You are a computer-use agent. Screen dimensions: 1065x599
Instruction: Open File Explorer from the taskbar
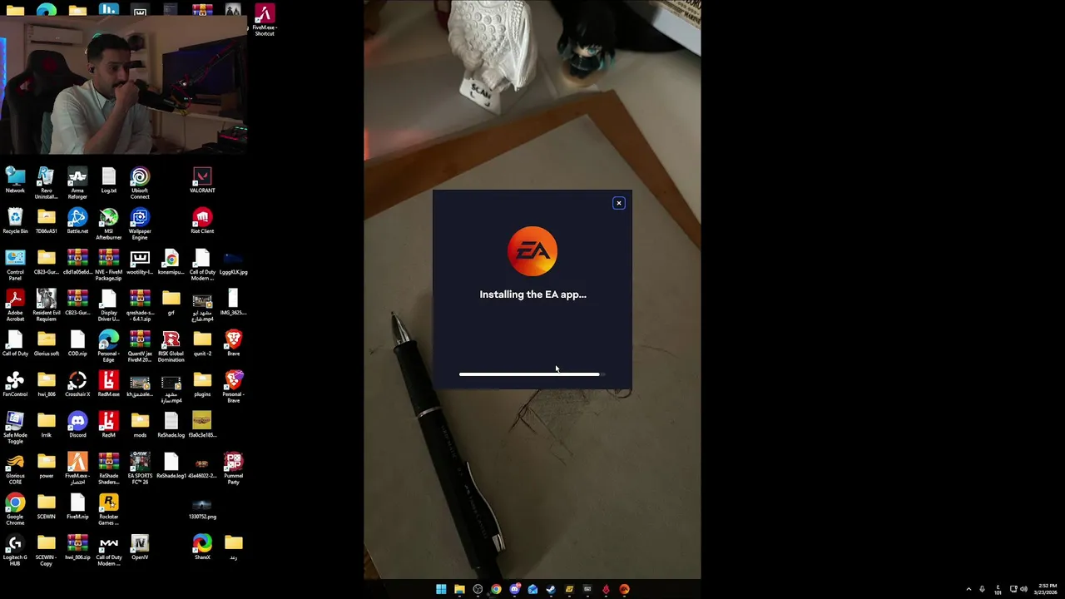(459, 589)
